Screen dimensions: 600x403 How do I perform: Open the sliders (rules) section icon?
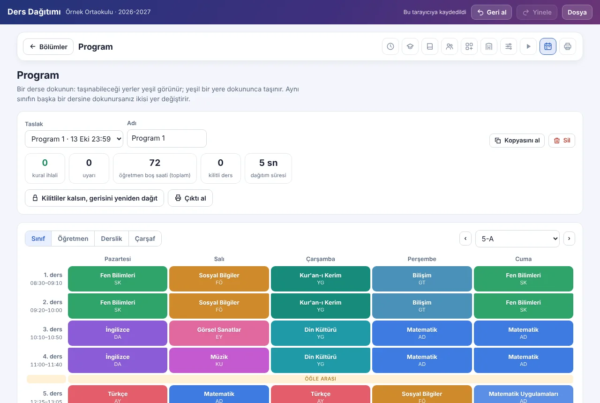click(509, 46)
